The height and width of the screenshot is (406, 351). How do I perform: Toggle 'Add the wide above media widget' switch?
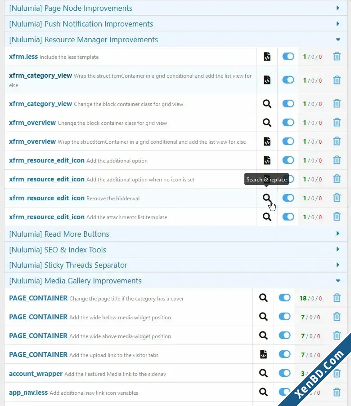coord(284,335)
